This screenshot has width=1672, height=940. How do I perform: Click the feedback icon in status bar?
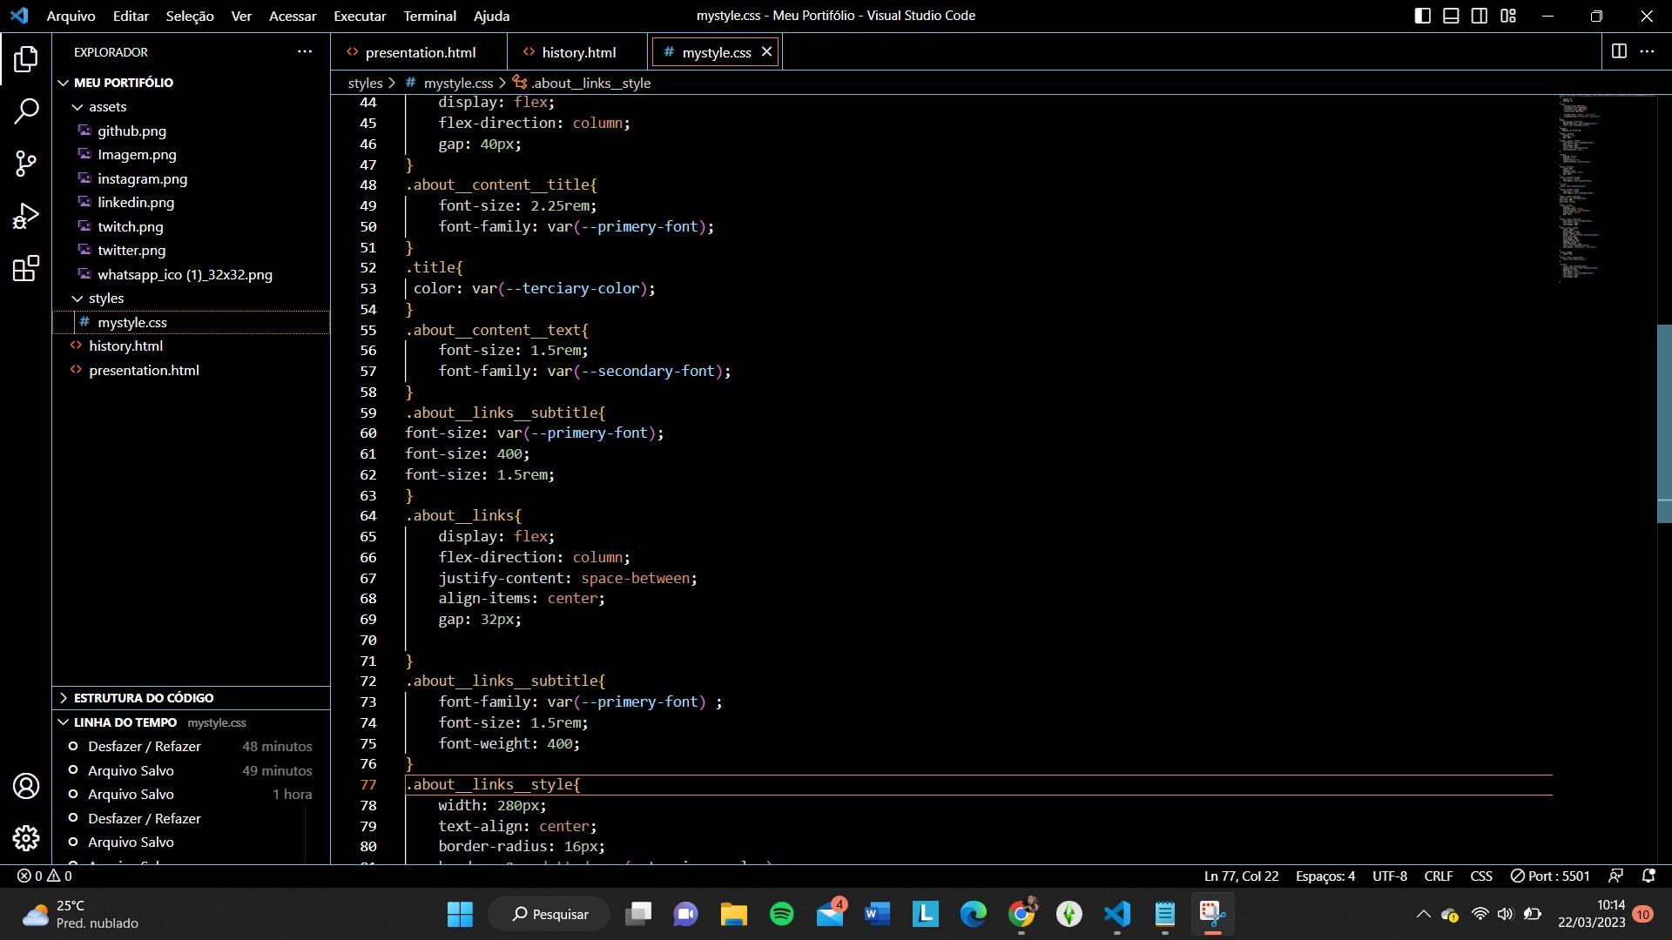pos(1615,876)
